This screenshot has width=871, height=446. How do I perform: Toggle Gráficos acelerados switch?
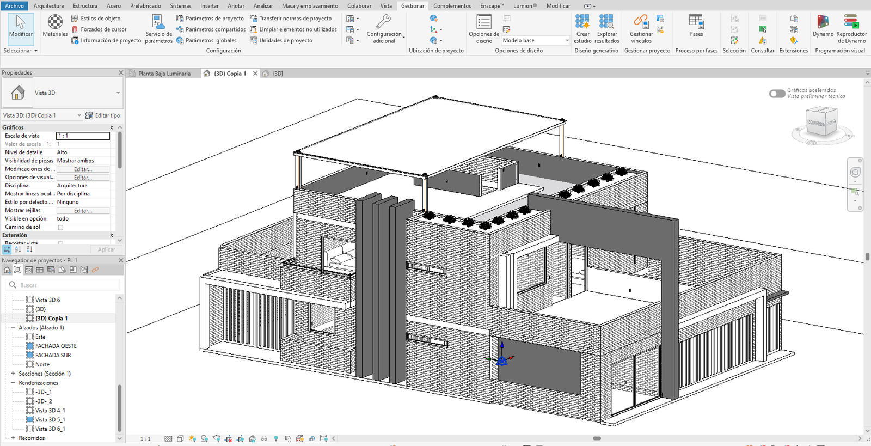(x=777, y=94)
